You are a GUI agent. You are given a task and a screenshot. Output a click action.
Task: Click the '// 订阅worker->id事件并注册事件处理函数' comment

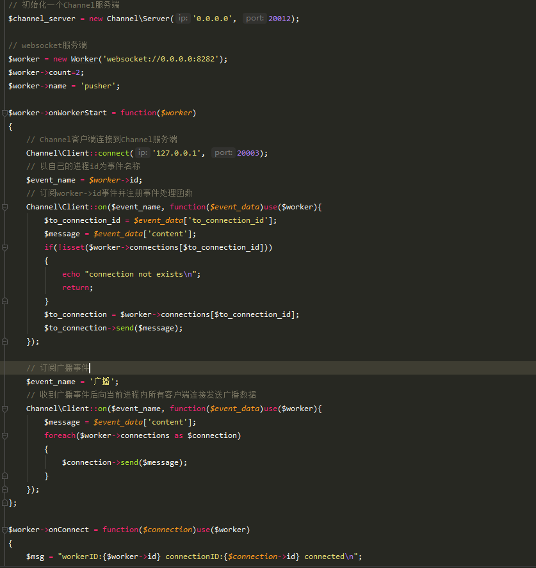click(x=110, y=193)
